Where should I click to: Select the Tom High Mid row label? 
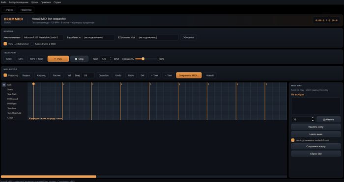coord(14,113)
